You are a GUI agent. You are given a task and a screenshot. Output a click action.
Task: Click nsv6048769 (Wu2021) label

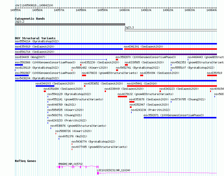(x=62, y=105)
